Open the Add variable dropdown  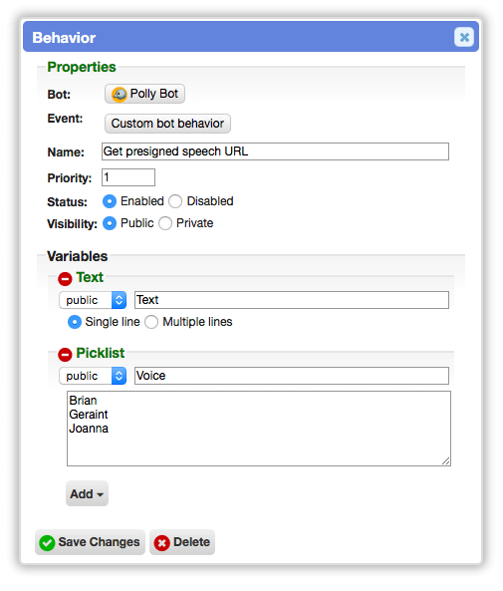tap(87, 493)
